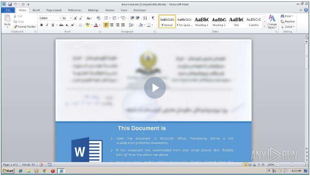Image resolution: width=310 pixels, height=176 pixels.
Task: Apply strikethrough formatting
Action: (61, 25)
